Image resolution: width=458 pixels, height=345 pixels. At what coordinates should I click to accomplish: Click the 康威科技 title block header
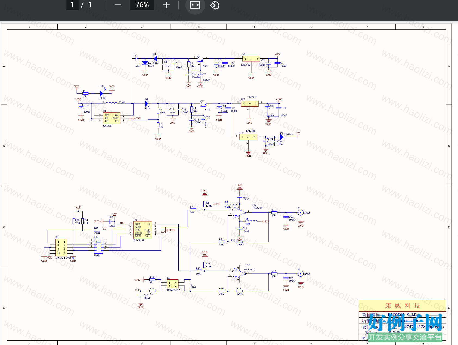coord(402,306)
